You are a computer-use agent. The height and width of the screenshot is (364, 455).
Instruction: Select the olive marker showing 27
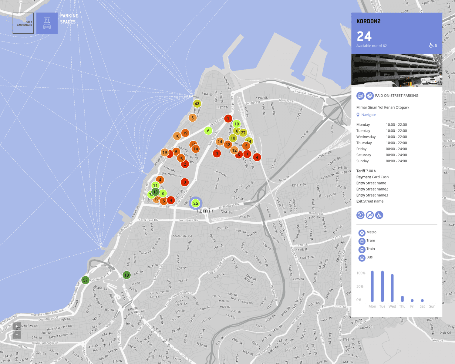pos(243,133)
